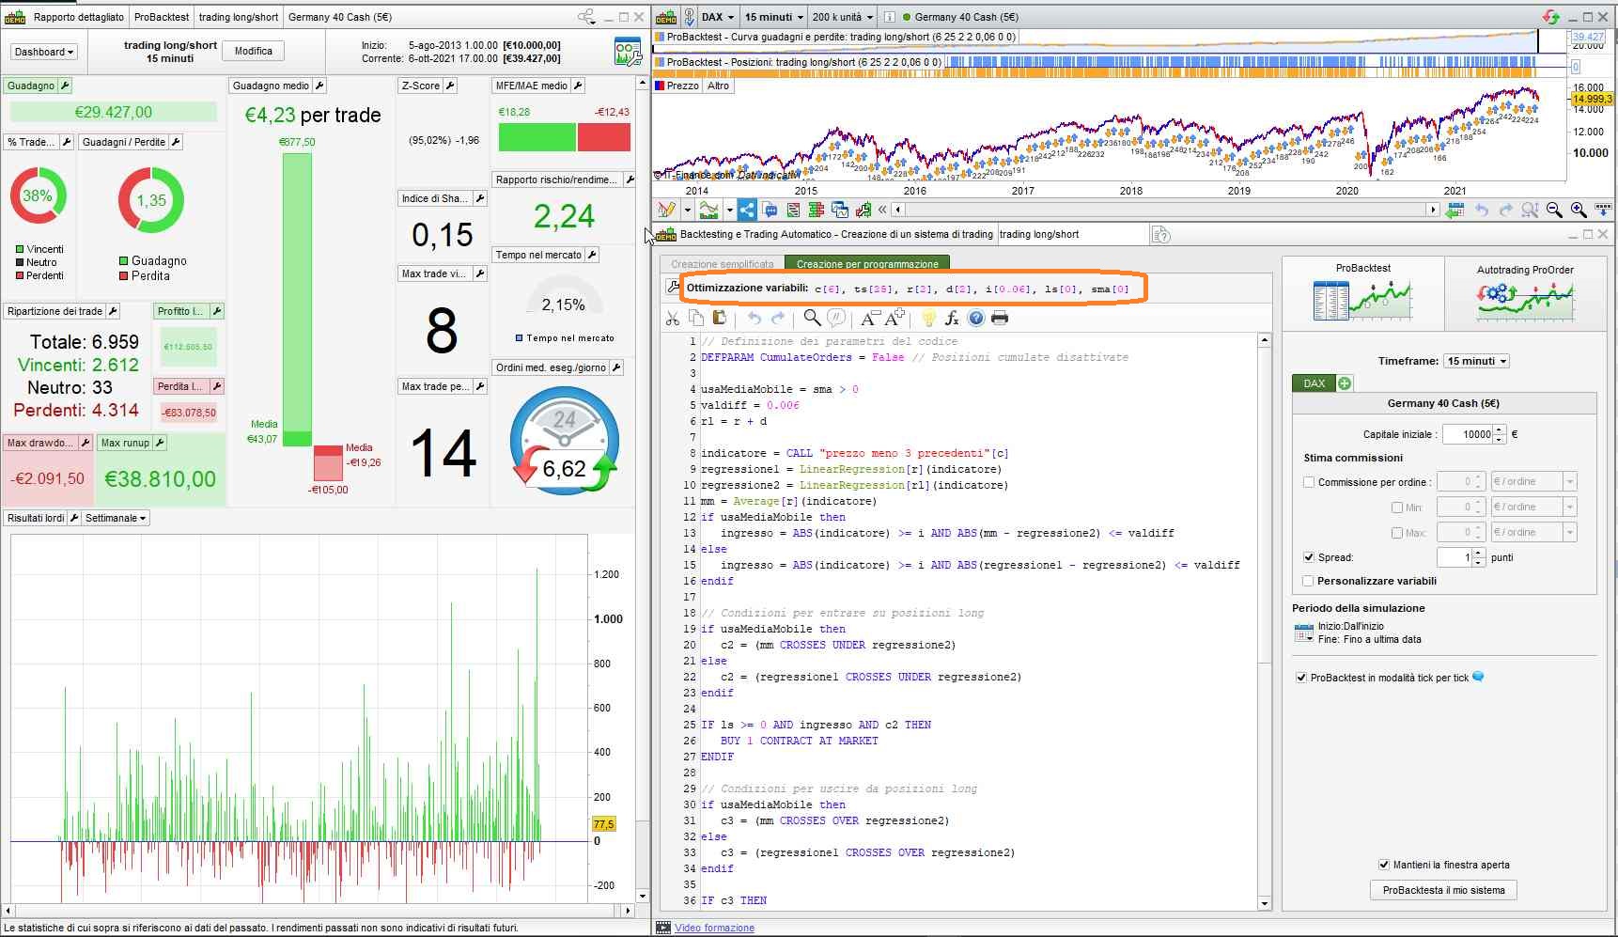Click the ProBacktesta il mio sistema button
The image size is (1618, 937).
1443,890
